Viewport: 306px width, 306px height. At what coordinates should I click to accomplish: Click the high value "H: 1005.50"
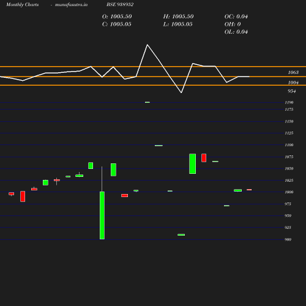178,17
